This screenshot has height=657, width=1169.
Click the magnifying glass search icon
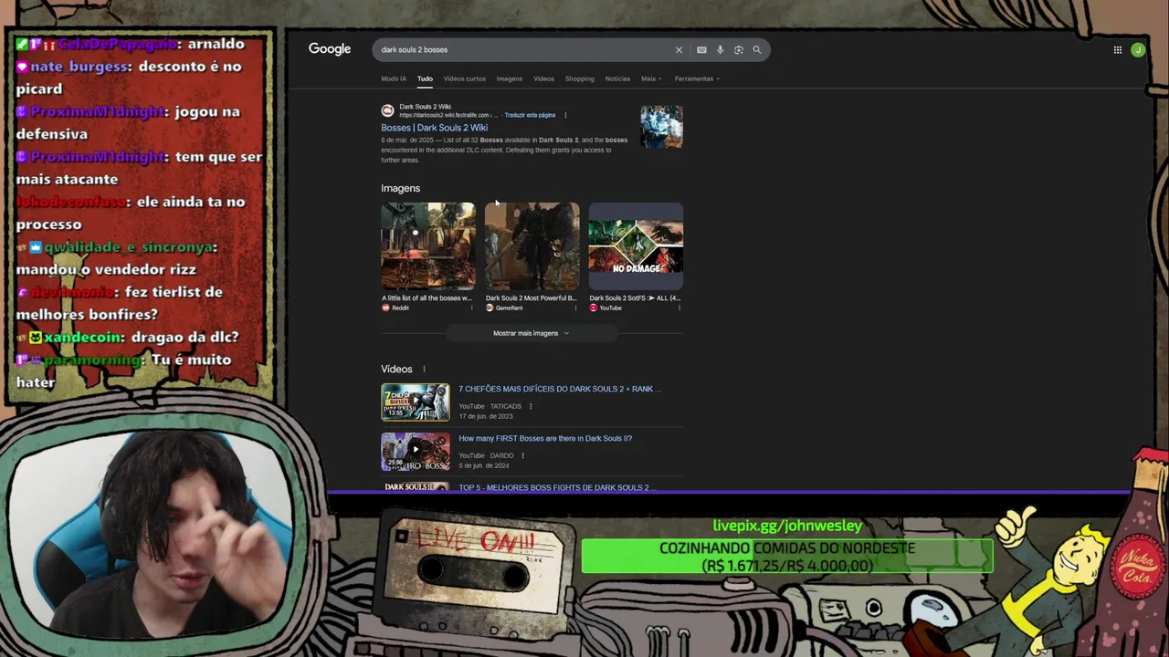point(757,50)
